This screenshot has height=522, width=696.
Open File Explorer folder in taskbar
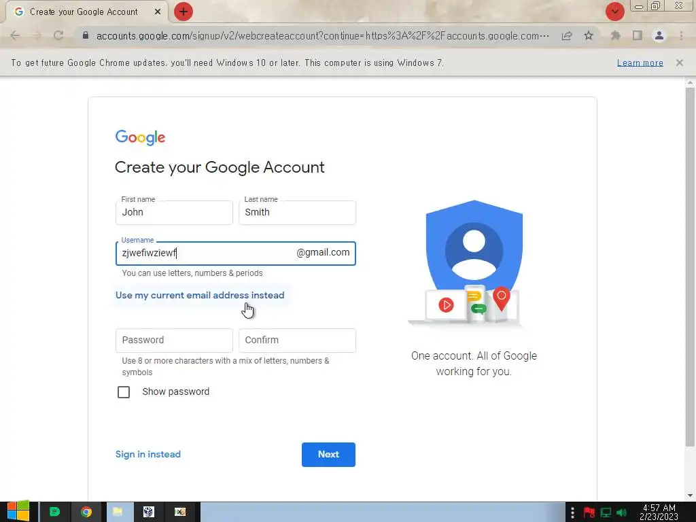click(118, 512)
